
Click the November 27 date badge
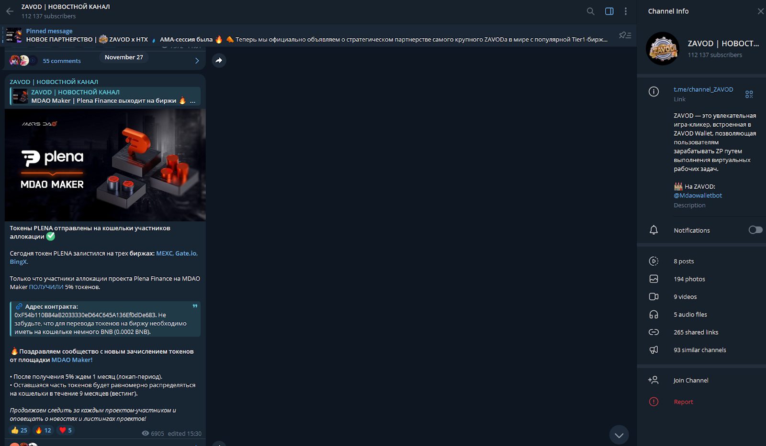(124, 57)
